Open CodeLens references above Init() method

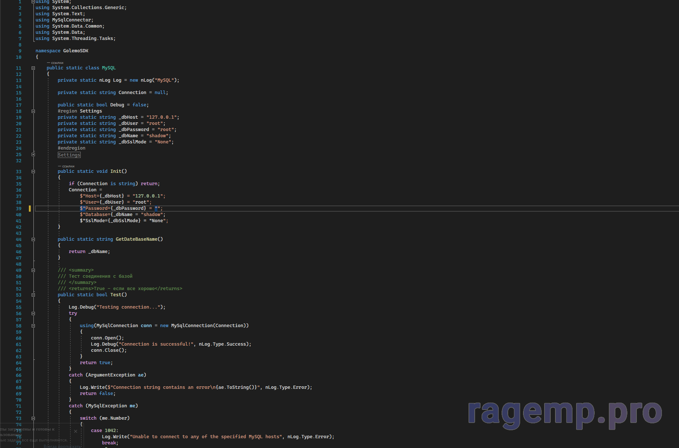pyautogui.click(x=66, y=166)
